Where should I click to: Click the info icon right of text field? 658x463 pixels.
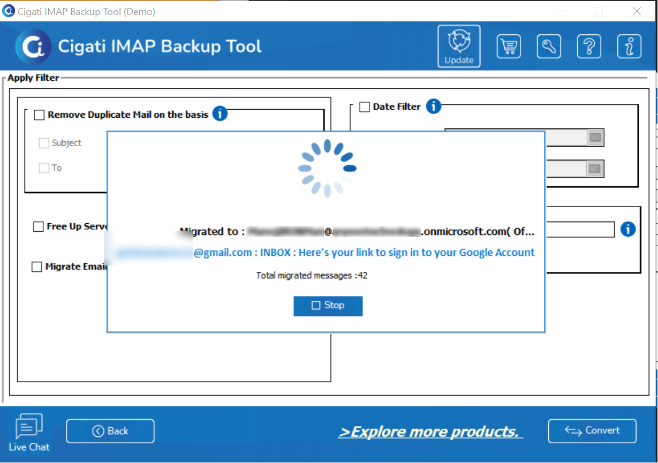(x=628, y=229)
